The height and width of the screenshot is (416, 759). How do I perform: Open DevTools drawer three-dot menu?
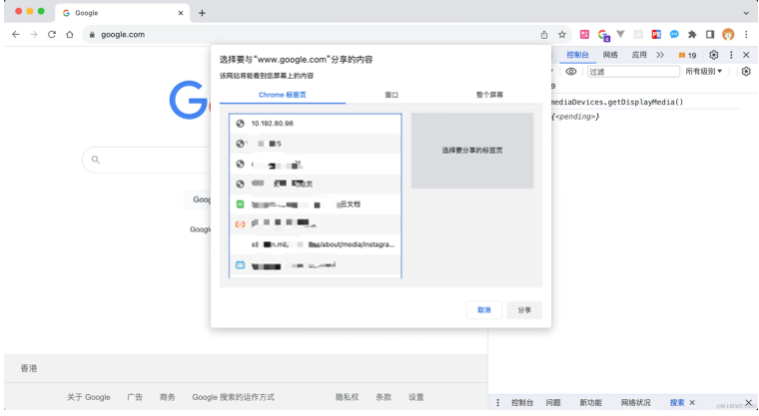coord(497,402)
